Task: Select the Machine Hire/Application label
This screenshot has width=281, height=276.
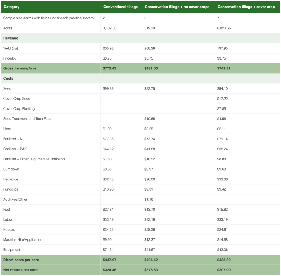Action: pos(23,239)
